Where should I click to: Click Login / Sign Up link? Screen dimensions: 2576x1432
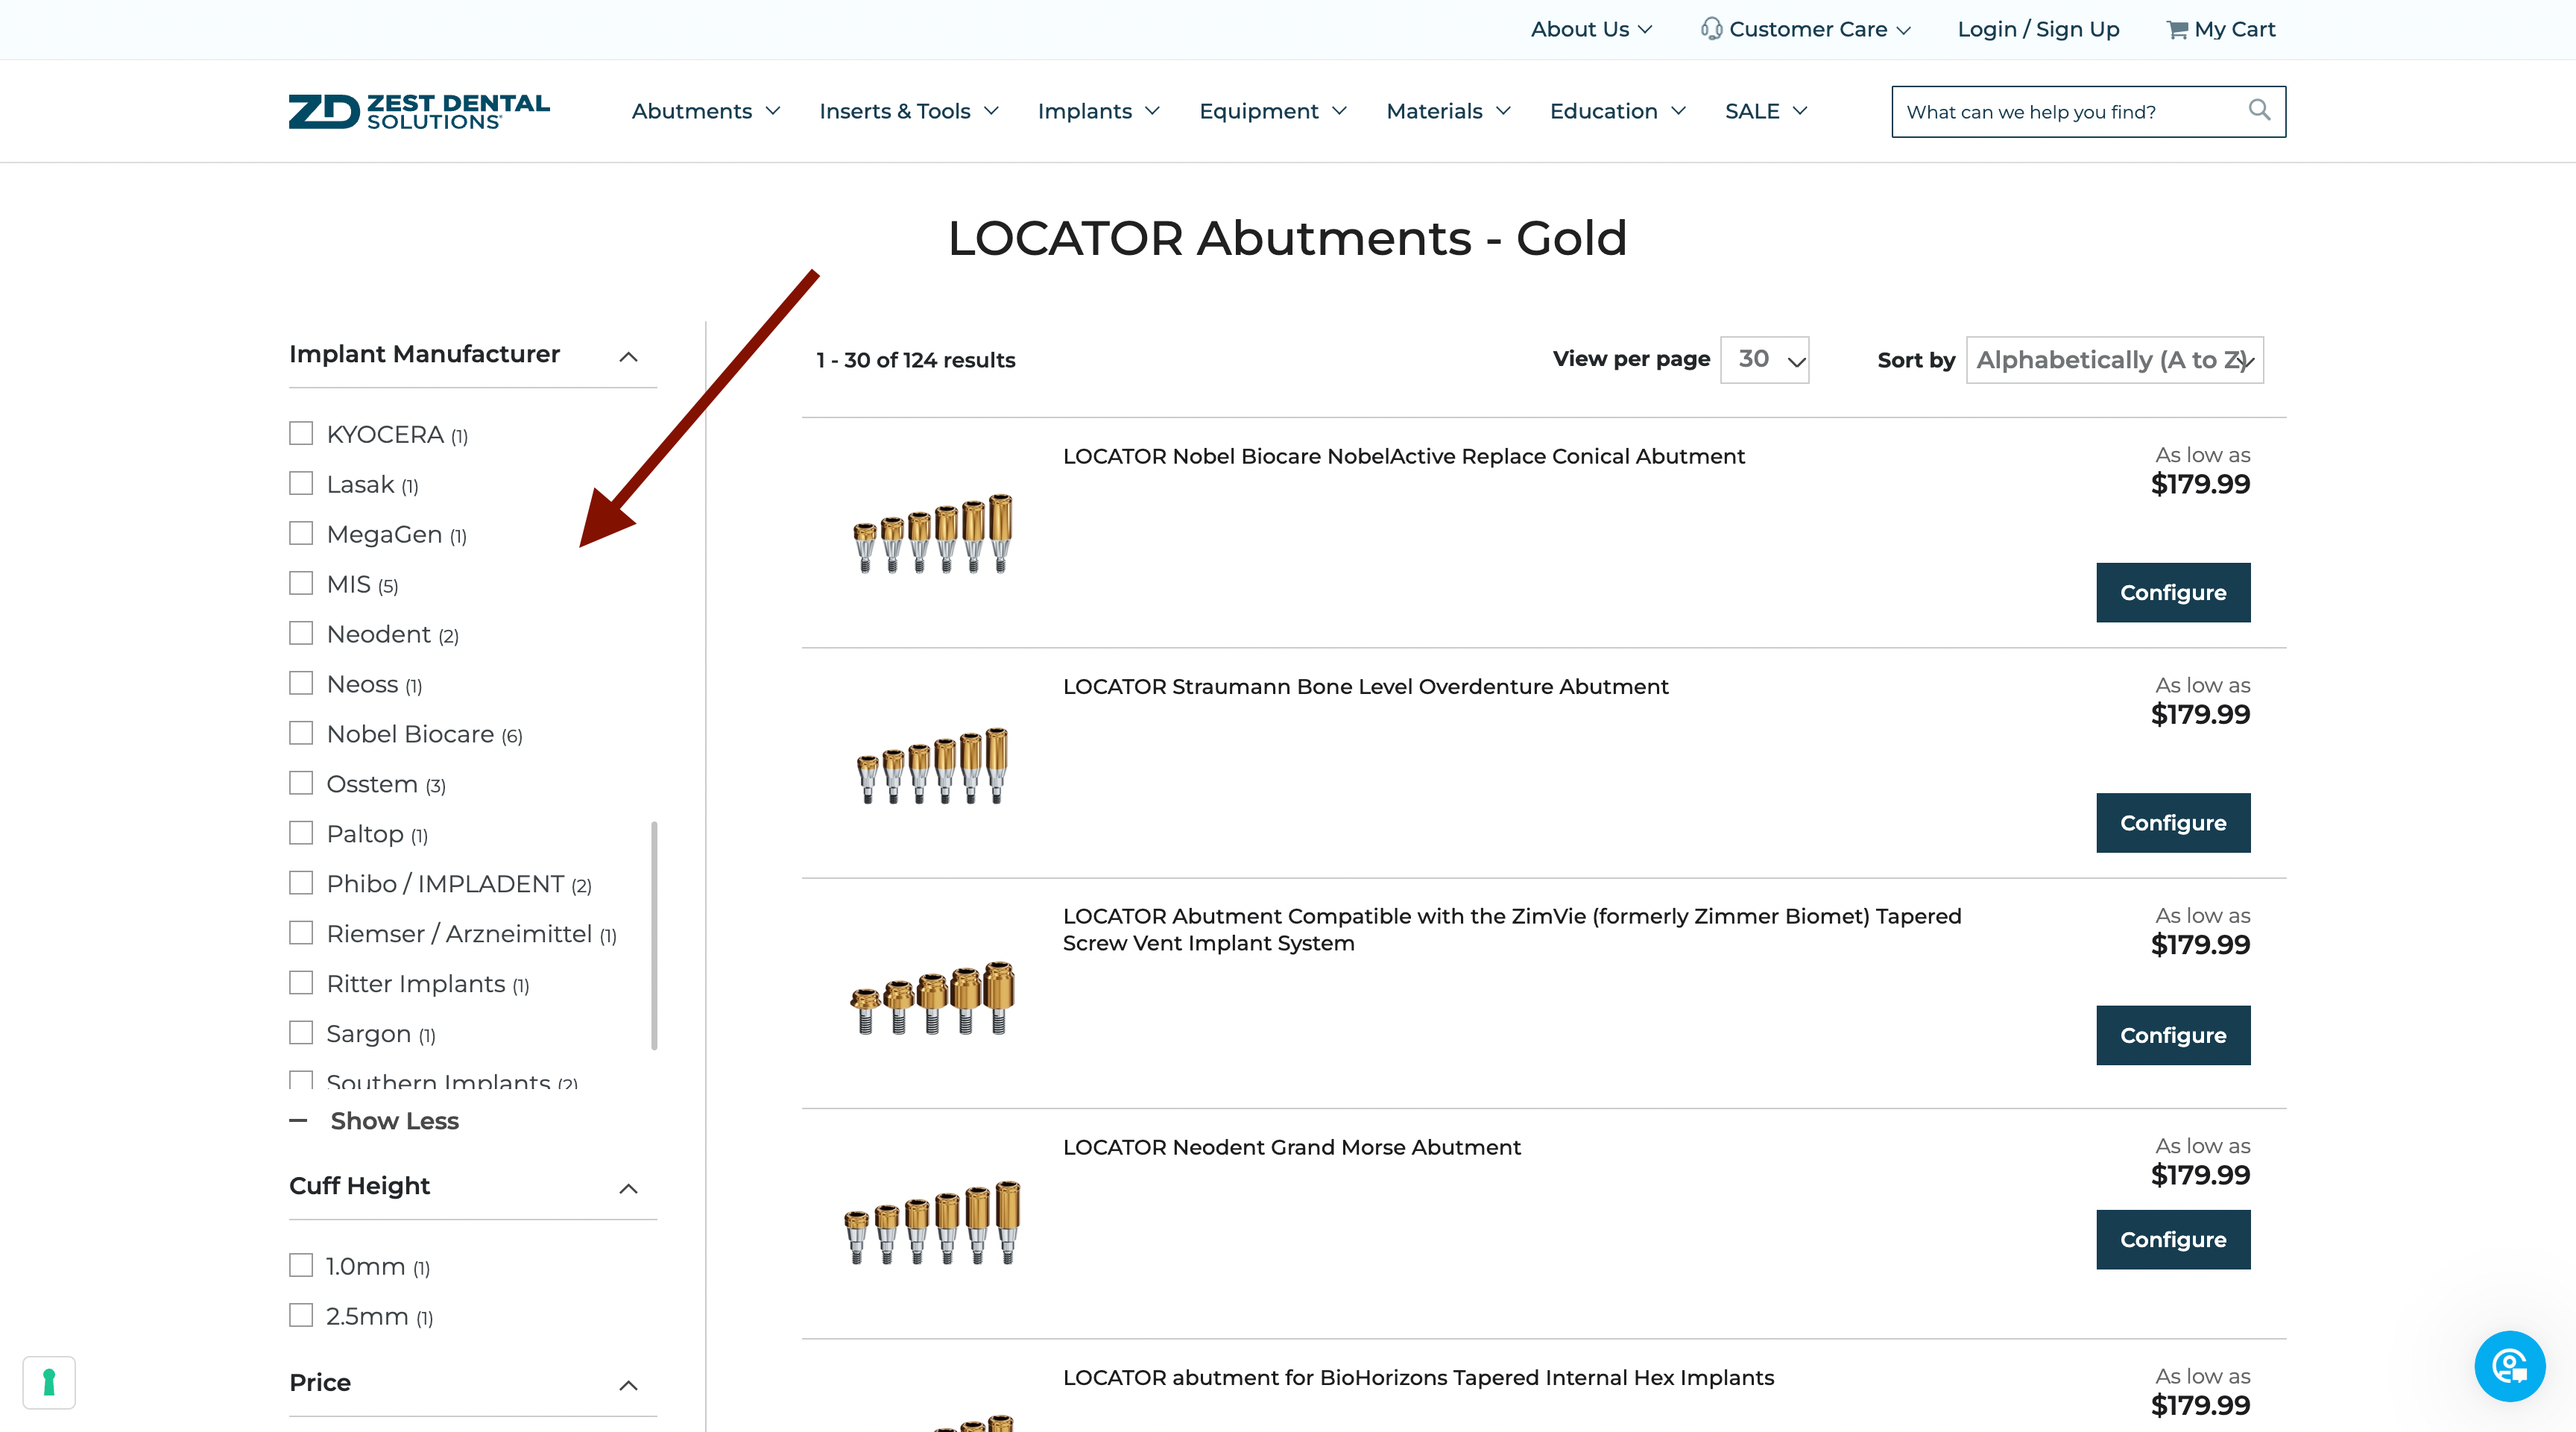[2038, 30]
